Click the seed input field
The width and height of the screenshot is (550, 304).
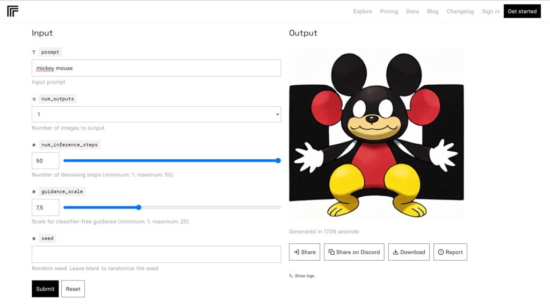coord(156,254)
